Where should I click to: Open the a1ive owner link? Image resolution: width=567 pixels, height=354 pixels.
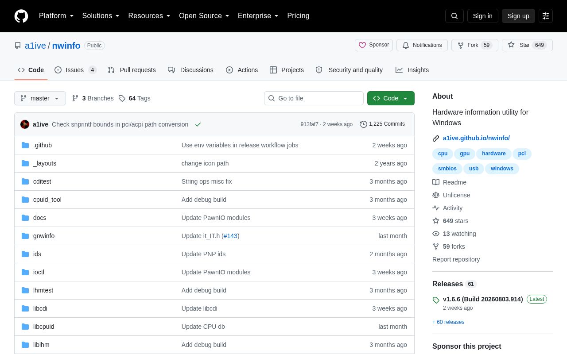35,46
